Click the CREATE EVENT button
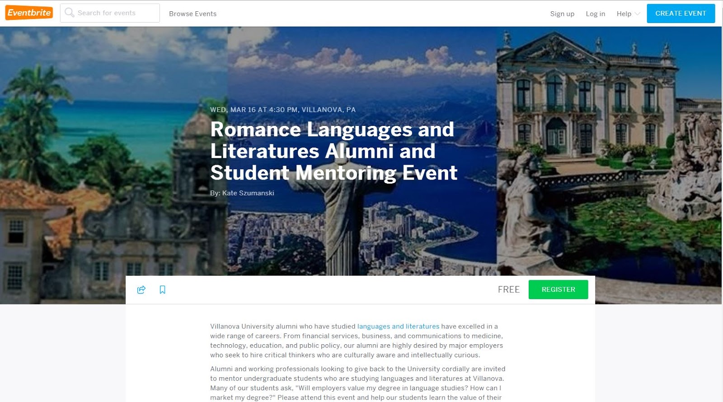 click(x=681, y=14)
